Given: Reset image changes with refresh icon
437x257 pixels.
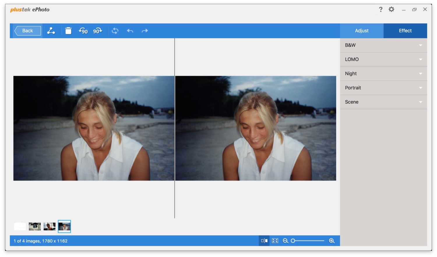Looking at the screenshot, I should [x=115, y=31].
